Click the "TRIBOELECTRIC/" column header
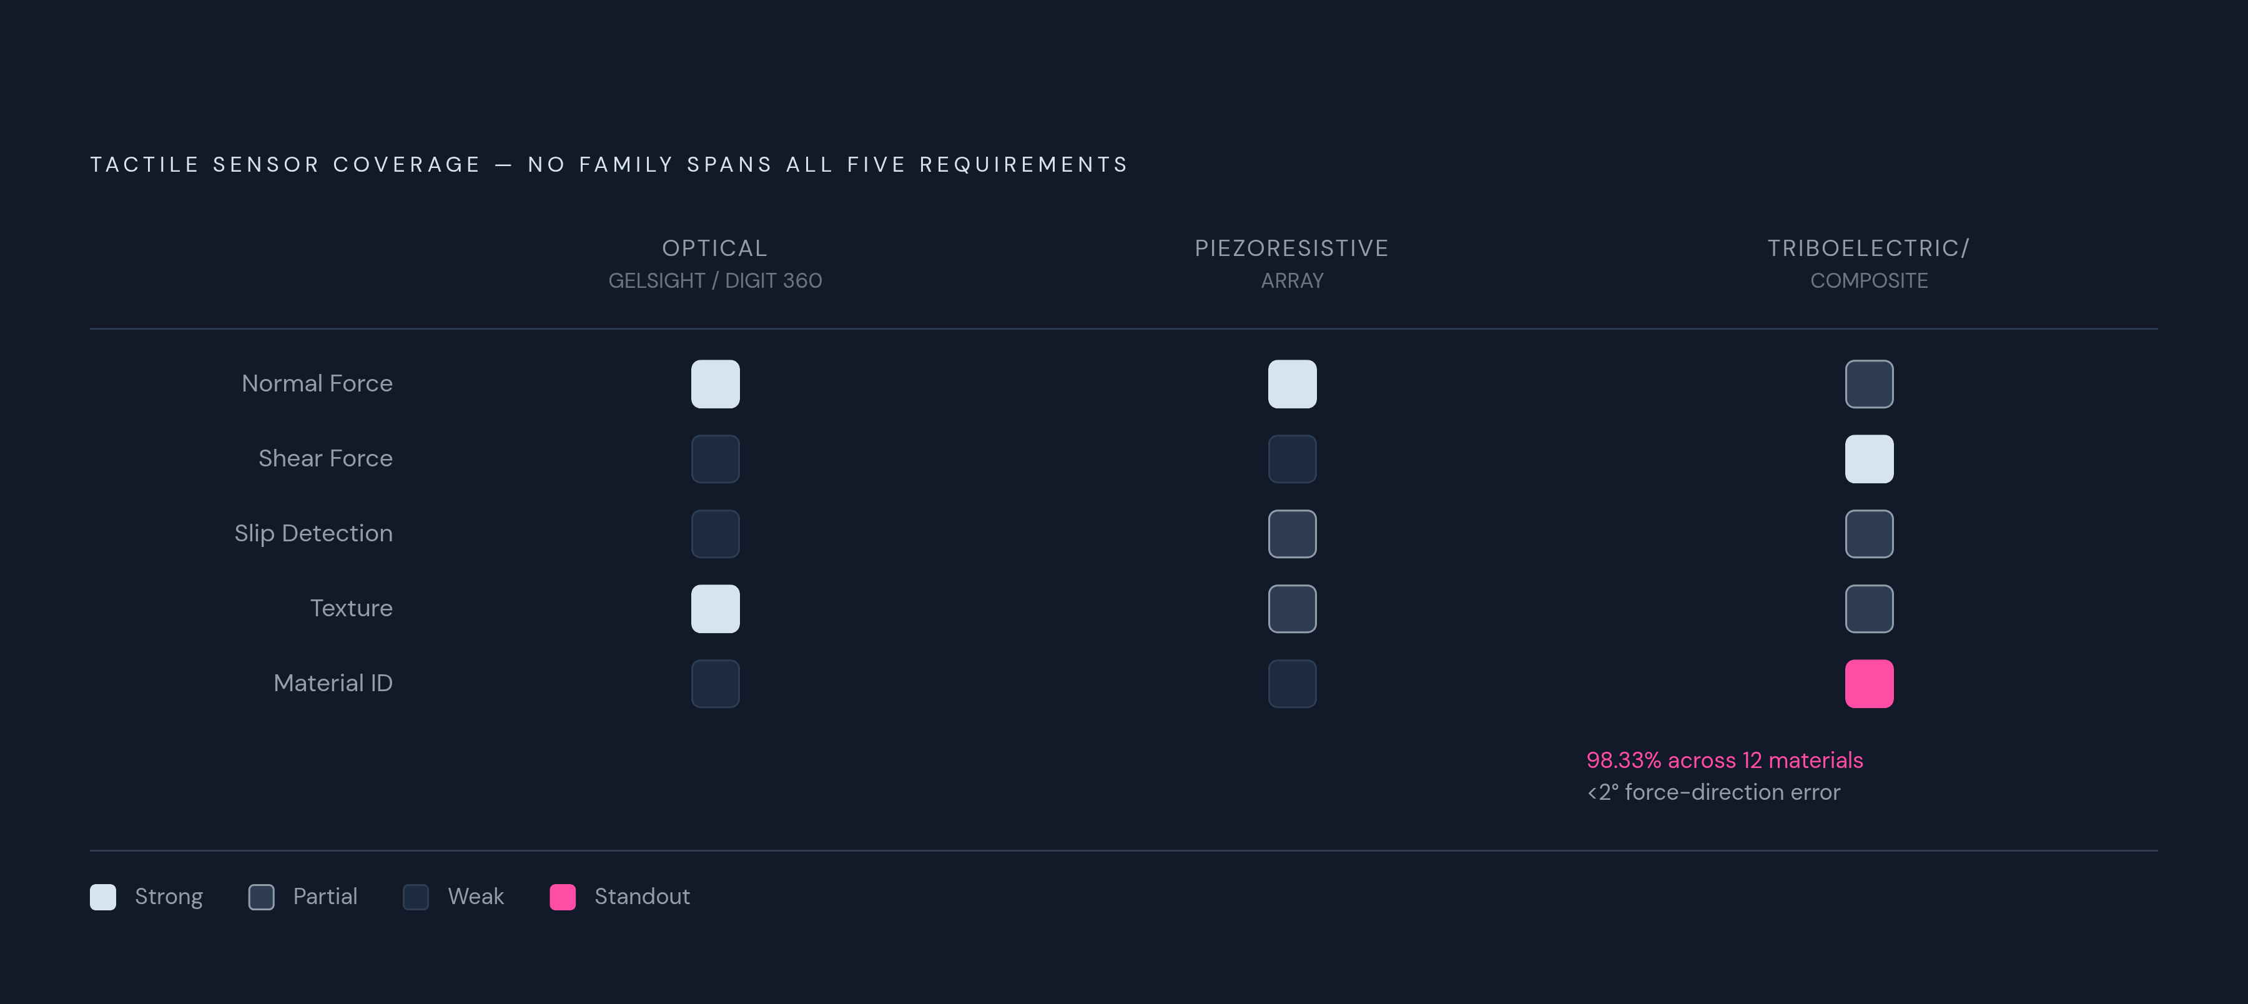Viewport: 2248px width, 1004px height. pyautogui.click(x=1868, y=249)
